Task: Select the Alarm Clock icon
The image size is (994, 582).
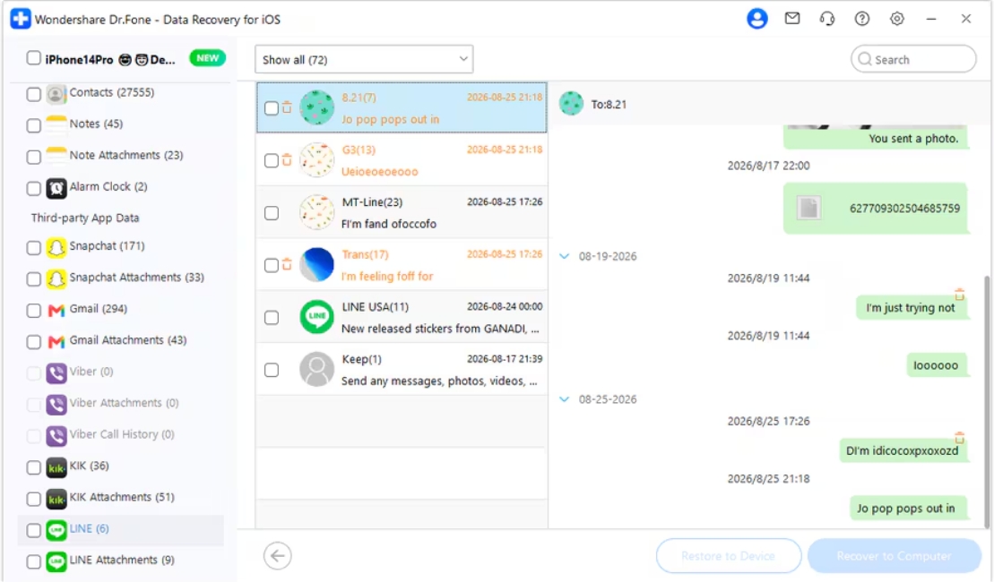Action: point(56,187)
